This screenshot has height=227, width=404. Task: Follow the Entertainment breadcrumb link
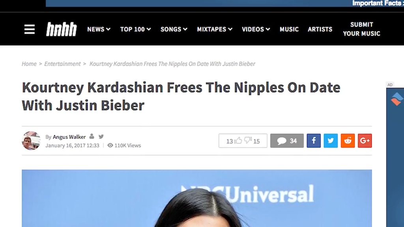(62, 64)
